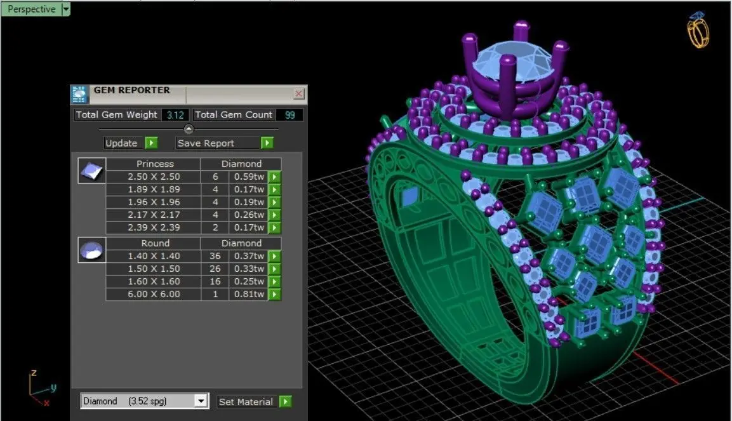Image resolution: width=732 pixels, height=421 pixels.
Task: Click the green arrow next to Set Material
Action: [x=285, y=401]
